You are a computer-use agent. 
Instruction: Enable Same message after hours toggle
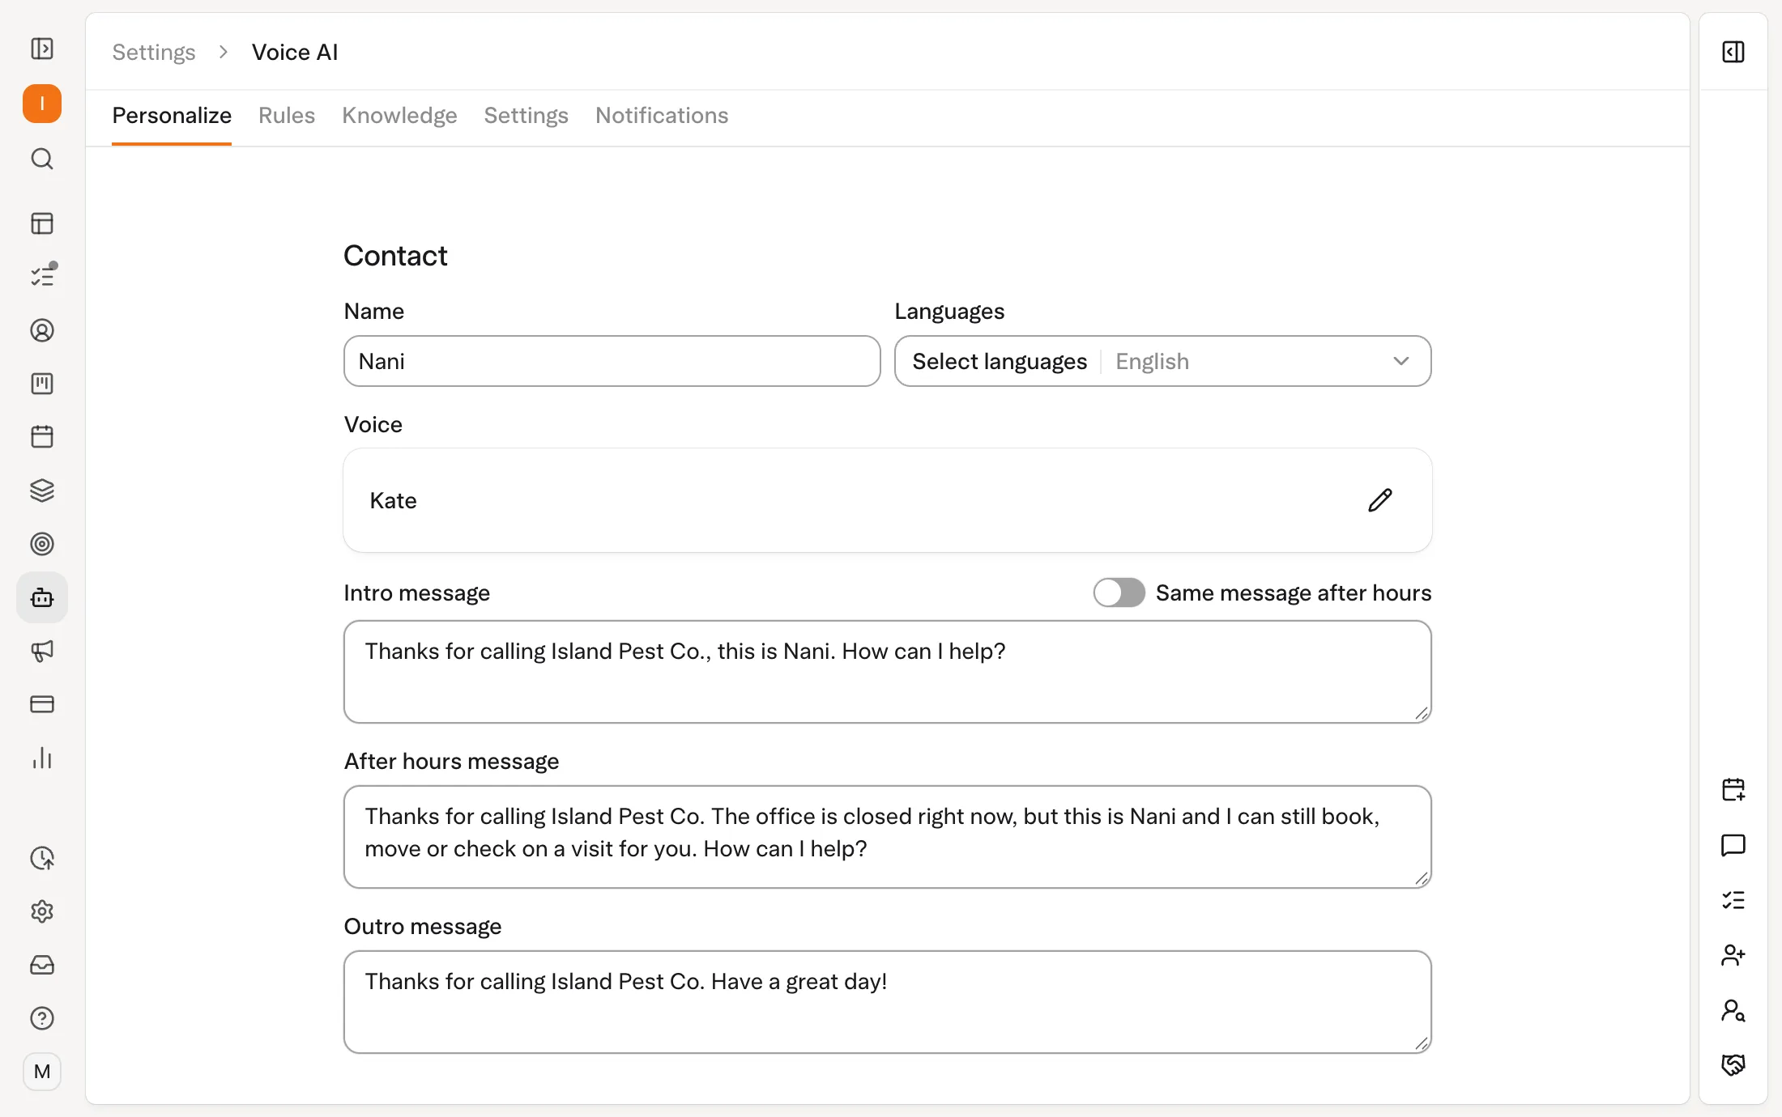[x=1119, y=592]
